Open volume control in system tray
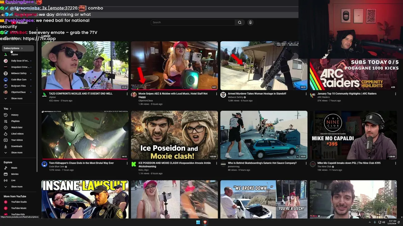This screenshot has height=226, width=403. (384, 222)
